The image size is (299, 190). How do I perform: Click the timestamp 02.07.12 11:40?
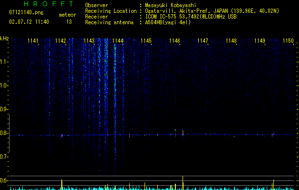[29, 22]
